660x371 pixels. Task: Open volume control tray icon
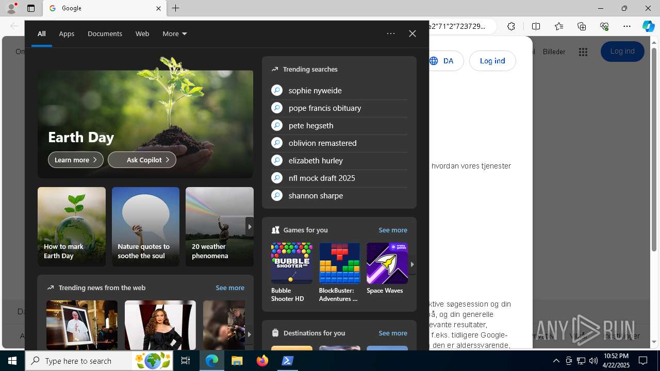[593, 361]
